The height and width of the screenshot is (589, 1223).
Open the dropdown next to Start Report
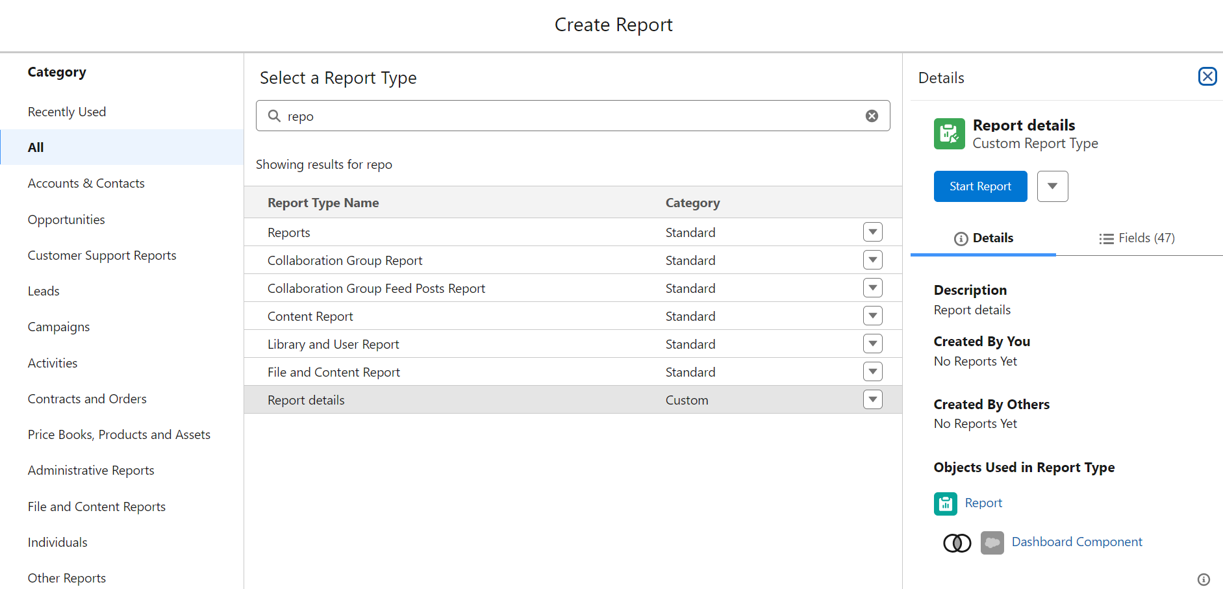1052,186
